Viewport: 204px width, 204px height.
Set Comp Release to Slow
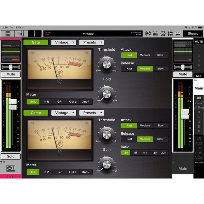[160, 139]
